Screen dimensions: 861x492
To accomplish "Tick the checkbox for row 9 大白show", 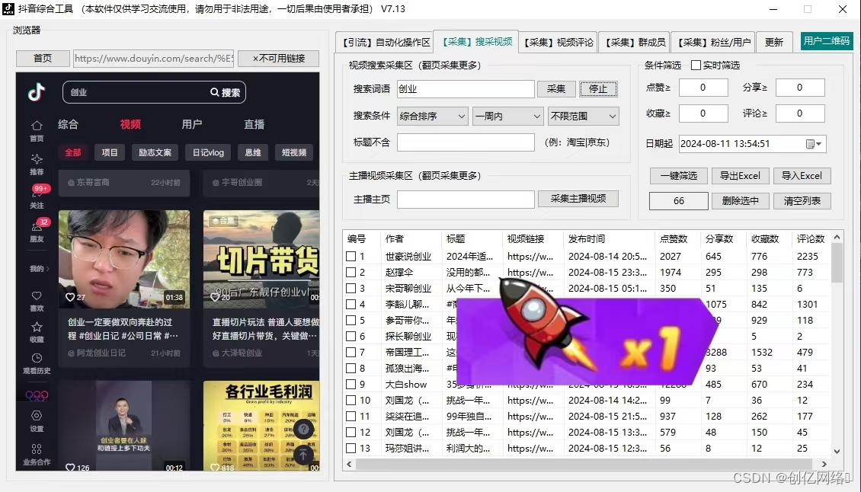I will (351, 385).
